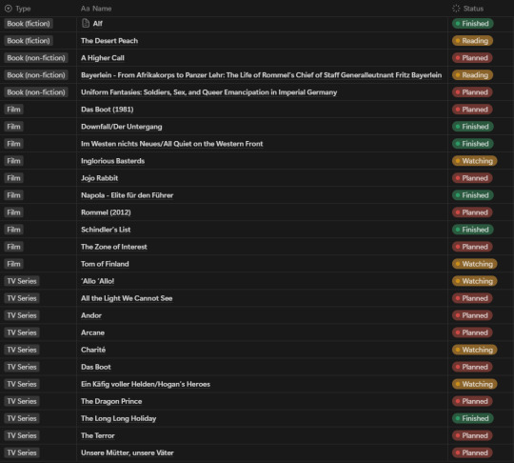Change Planned status of Das Boot (1981)
The image size is (514, 463).
point(472,110)
